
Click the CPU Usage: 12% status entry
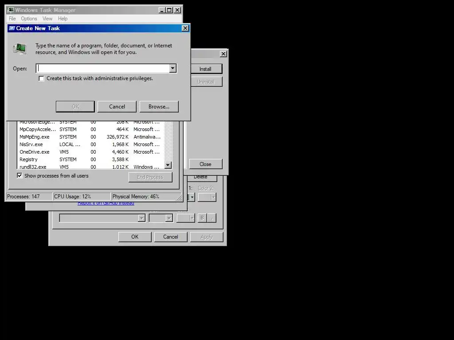tap(82, 197)
